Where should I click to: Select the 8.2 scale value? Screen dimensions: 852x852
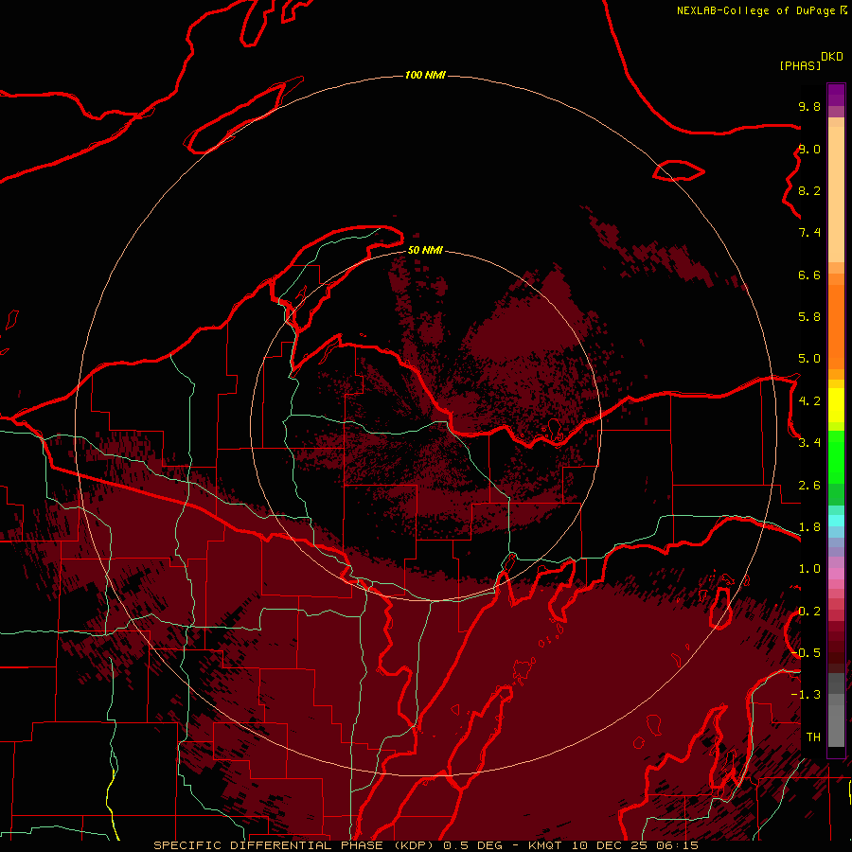click(x=809, y=190)
